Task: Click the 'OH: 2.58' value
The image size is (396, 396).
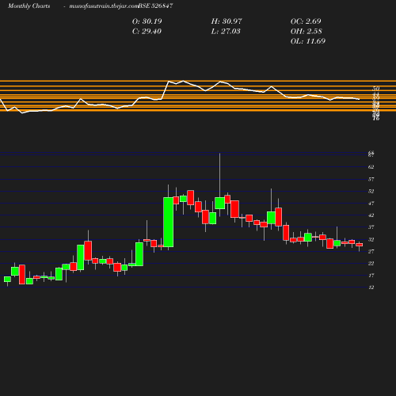Action: 306,31
